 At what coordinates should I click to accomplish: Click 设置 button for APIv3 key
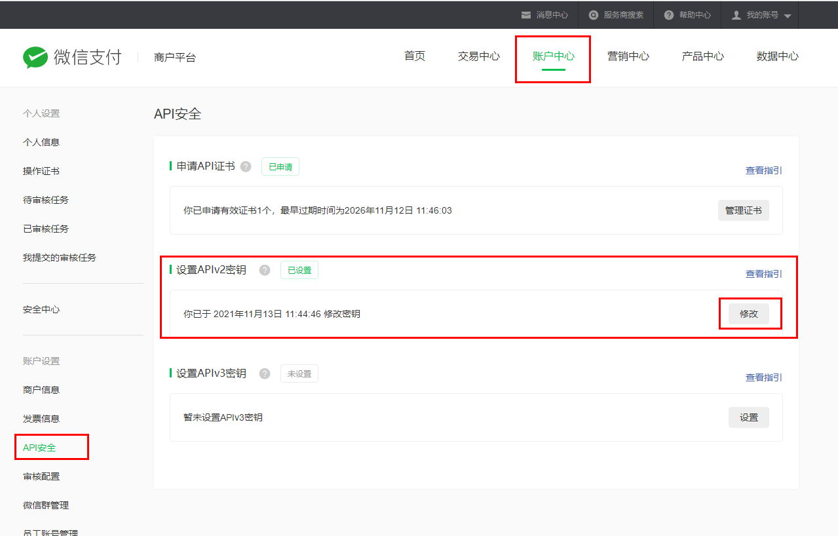pos(749,417)
